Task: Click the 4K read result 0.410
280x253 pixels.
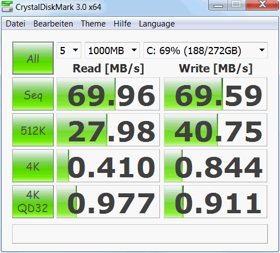Action: 108,166
